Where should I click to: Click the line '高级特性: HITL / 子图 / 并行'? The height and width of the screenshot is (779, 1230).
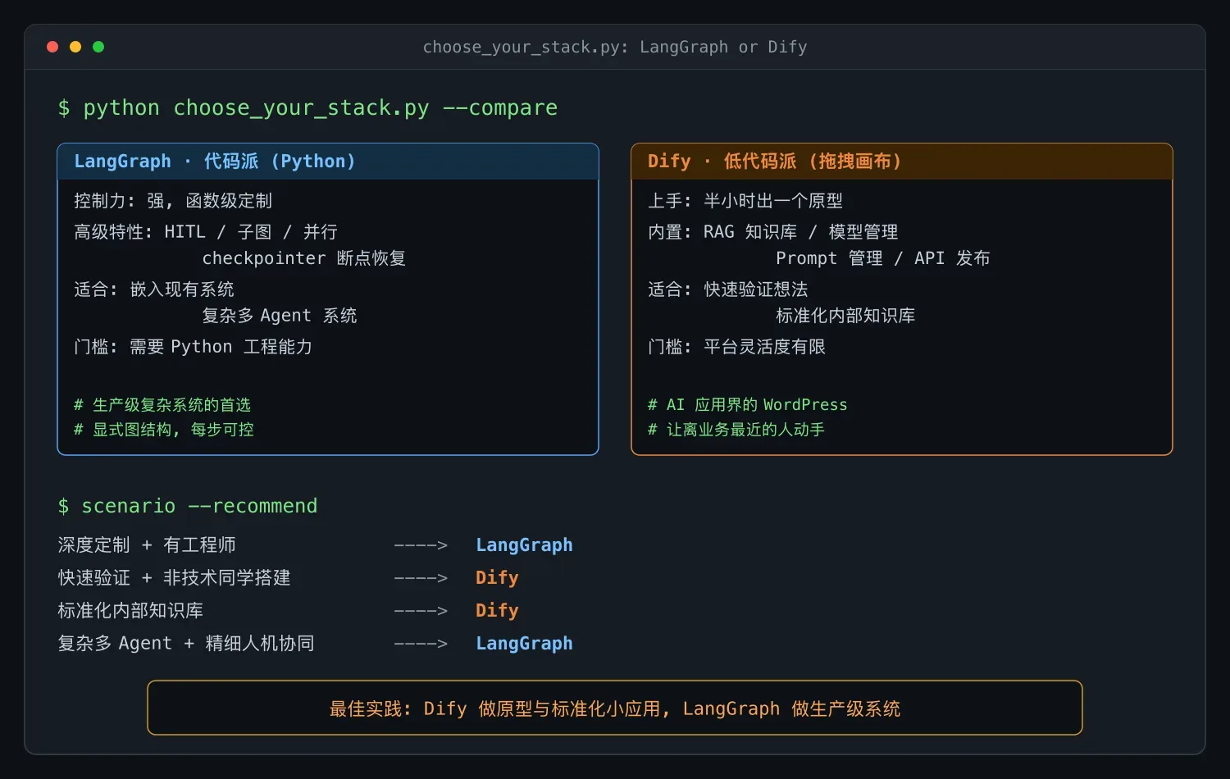(x=206, y=232)
